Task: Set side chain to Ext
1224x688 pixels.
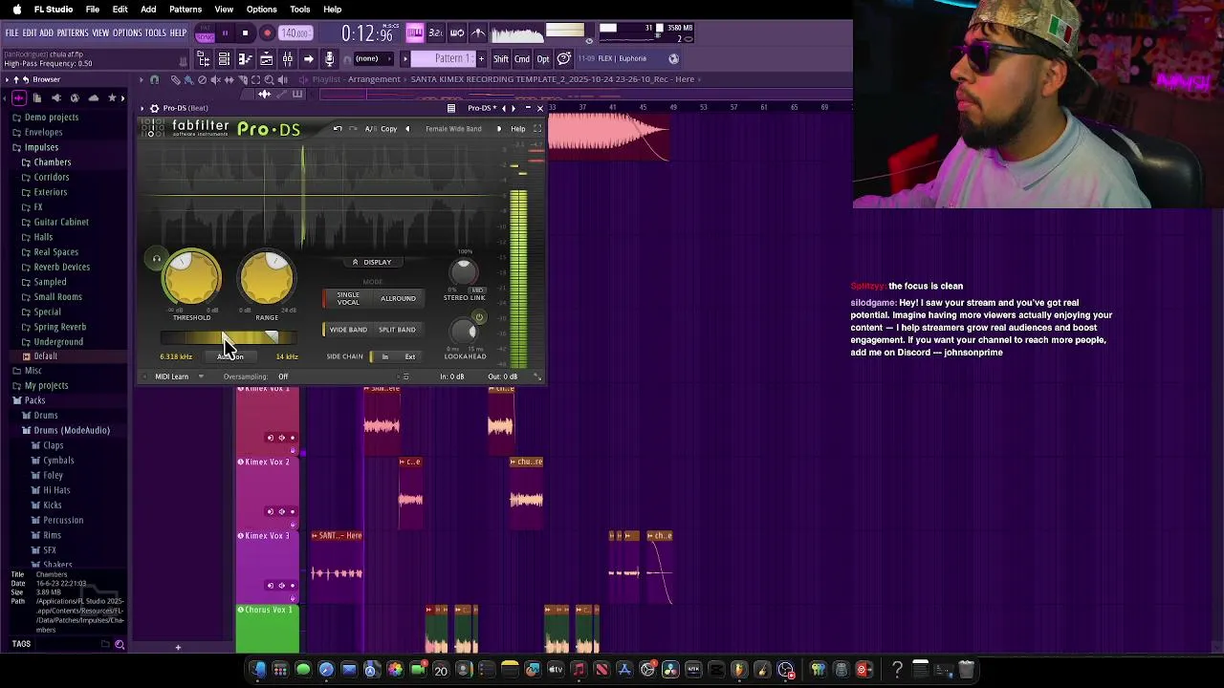Action: tap(409, 356)
